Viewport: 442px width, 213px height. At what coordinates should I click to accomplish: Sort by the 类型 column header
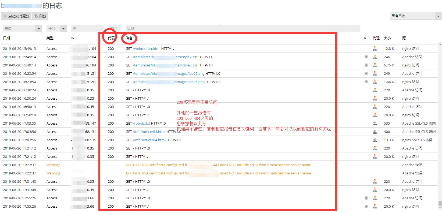tap(50, 38)
